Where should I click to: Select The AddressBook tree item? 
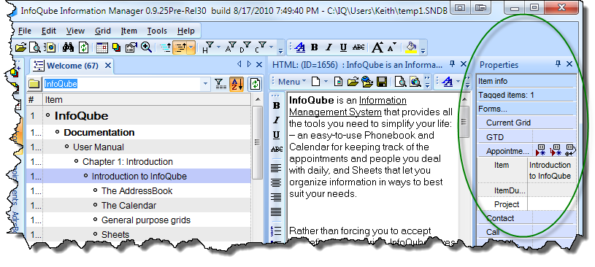coord(137,191)
